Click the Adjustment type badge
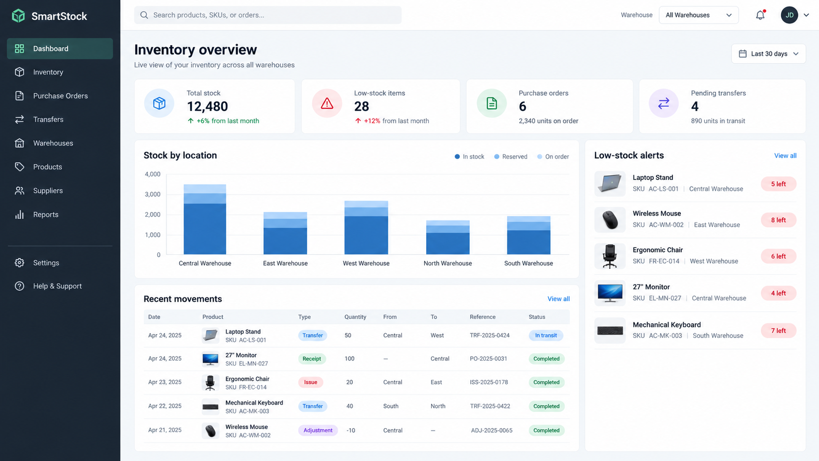 pos(318,431)
